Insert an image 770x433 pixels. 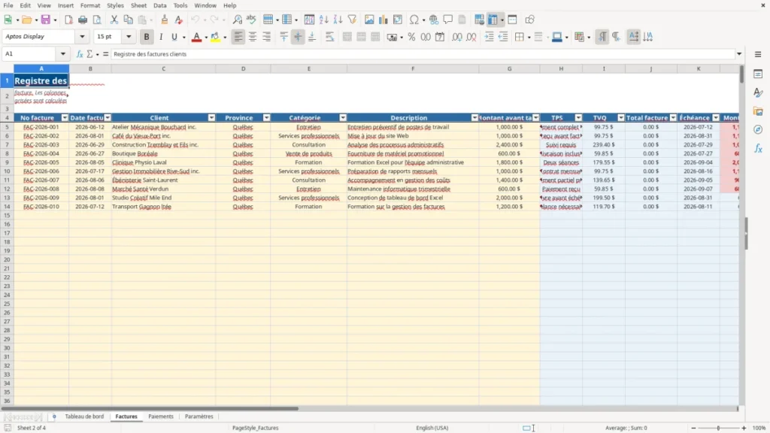(x=369, y=20)
